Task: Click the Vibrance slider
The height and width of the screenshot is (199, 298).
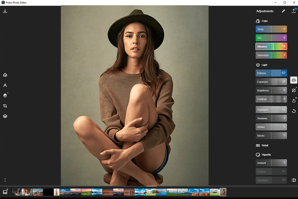Action: click(x=271, y=46)
